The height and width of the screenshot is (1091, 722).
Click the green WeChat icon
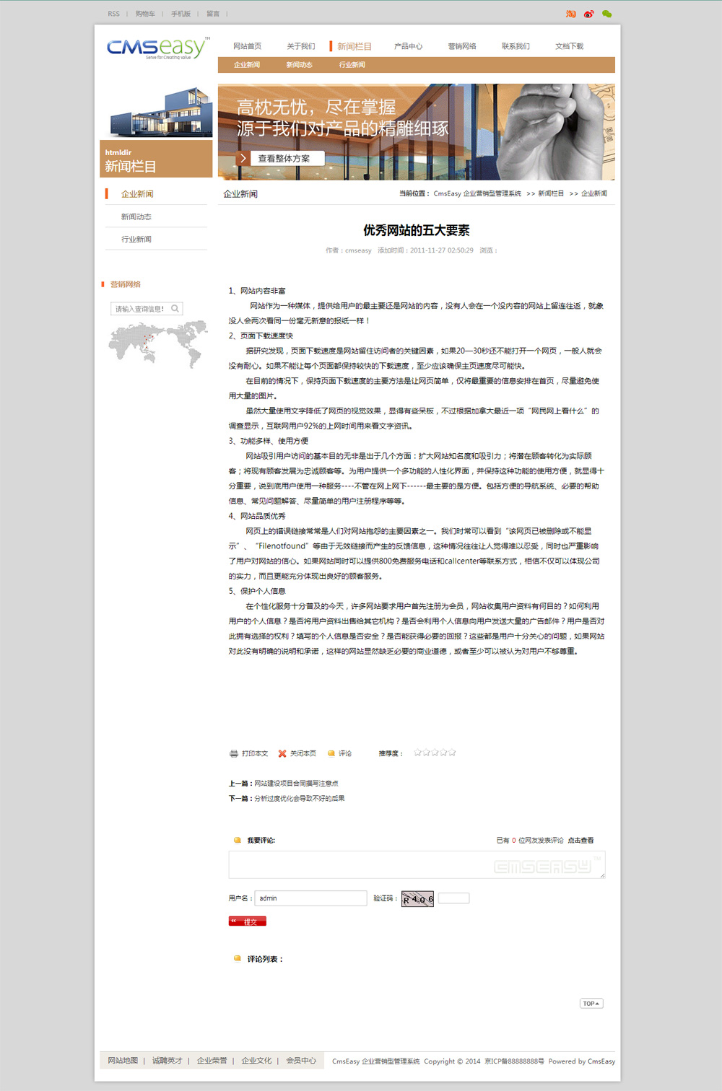(606, 14)
